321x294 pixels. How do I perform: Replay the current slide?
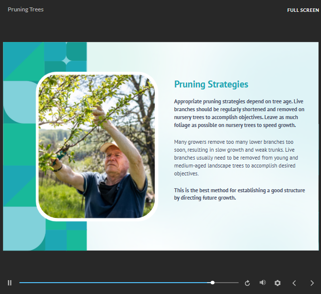(247, 283)
